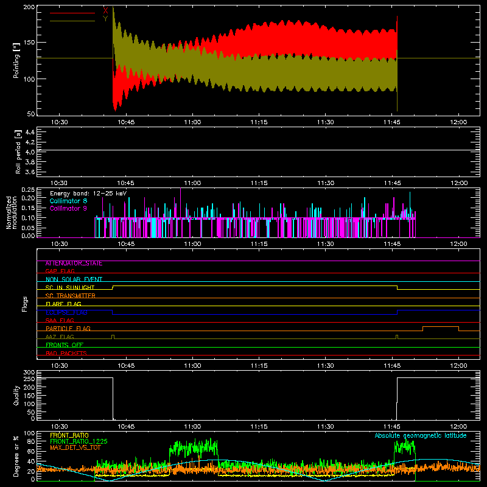Click the 0.05 tick on modulation axis
The height and width of the screenshot is (487, 487).
[28, 228]
